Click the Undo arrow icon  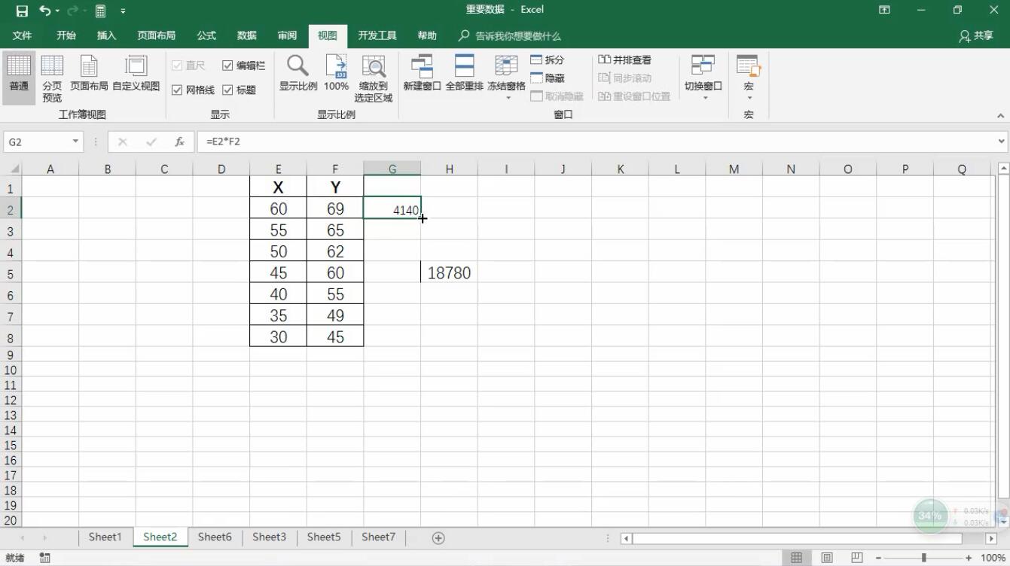[45, 11]
